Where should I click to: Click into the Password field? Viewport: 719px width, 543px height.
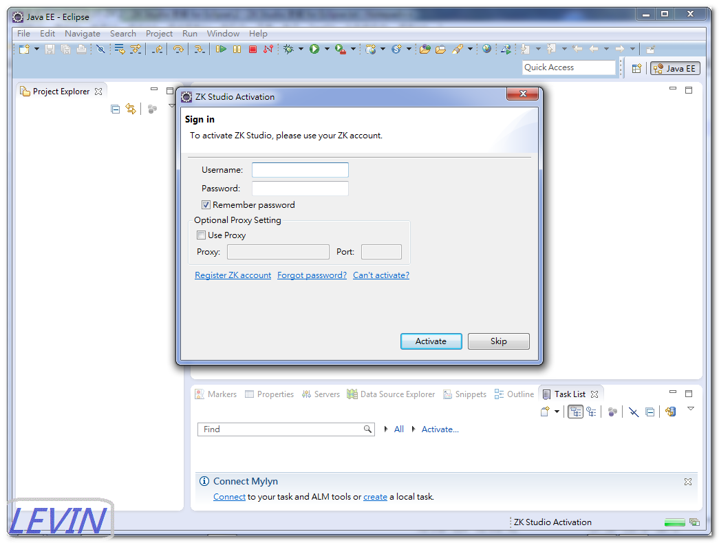click(x=301, y=189)
